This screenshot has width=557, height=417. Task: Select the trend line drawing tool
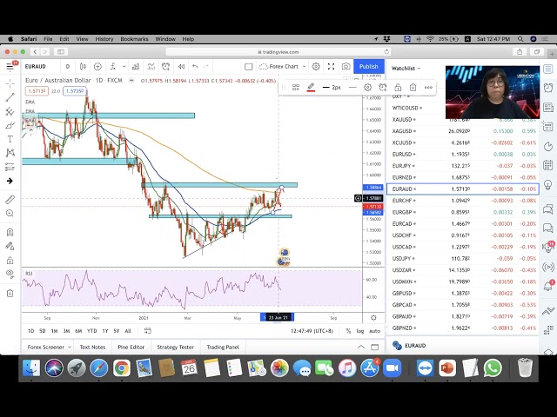[x=10, y=97]
